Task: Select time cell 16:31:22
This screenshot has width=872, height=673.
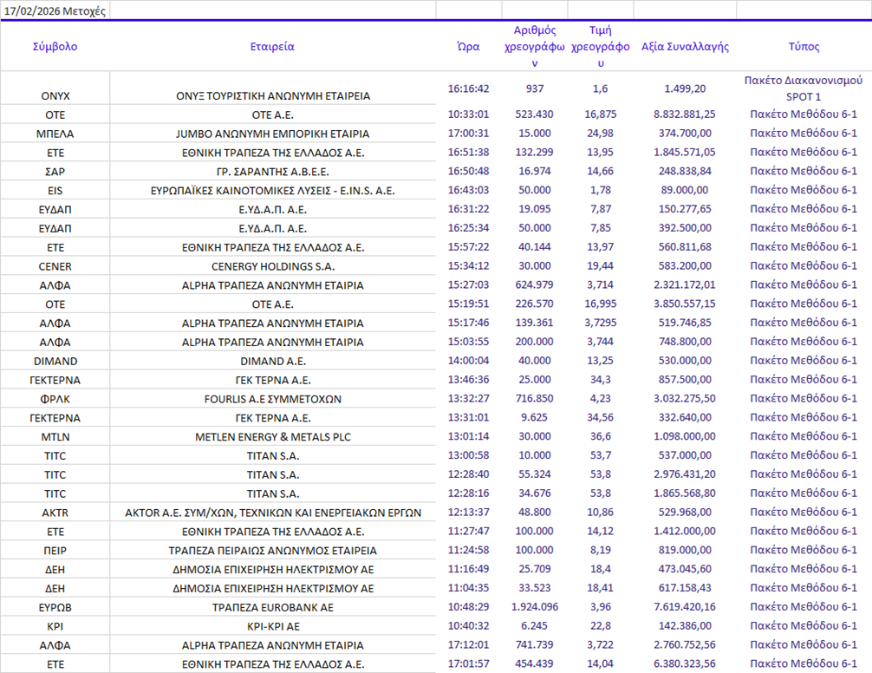Action: (468, 209)
